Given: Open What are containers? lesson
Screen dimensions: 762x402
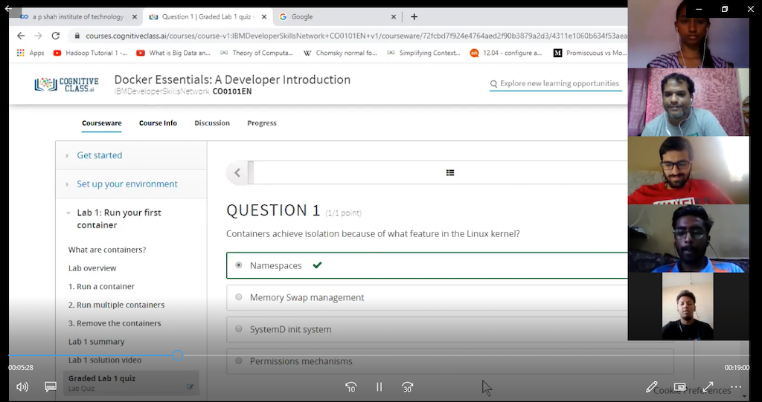Looking at the screenshot, I should pyautogui.click(x=107, y=250).
